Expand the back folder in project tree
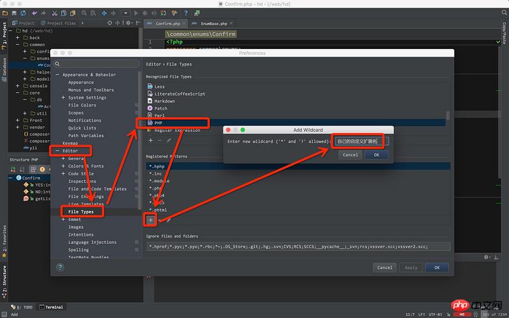 [x=18, y=38]
